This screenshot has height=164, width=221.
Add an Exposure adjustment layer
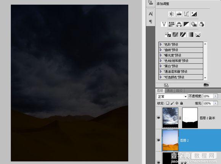194,14
